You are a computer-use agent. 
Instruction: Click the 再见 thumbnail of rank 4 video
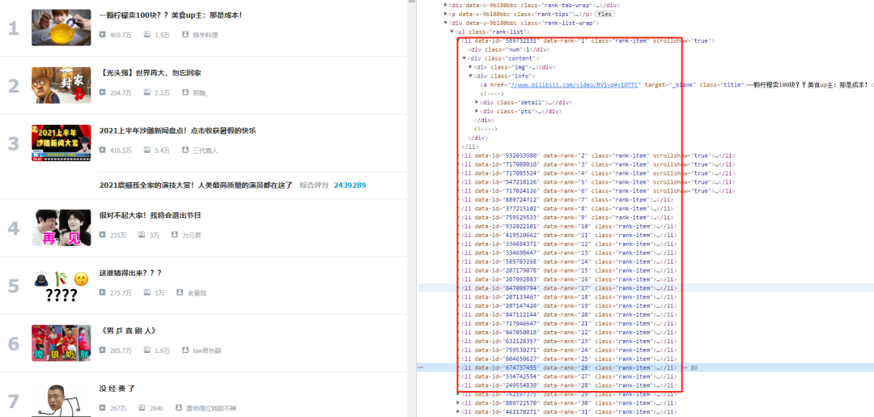coord(62,228)
